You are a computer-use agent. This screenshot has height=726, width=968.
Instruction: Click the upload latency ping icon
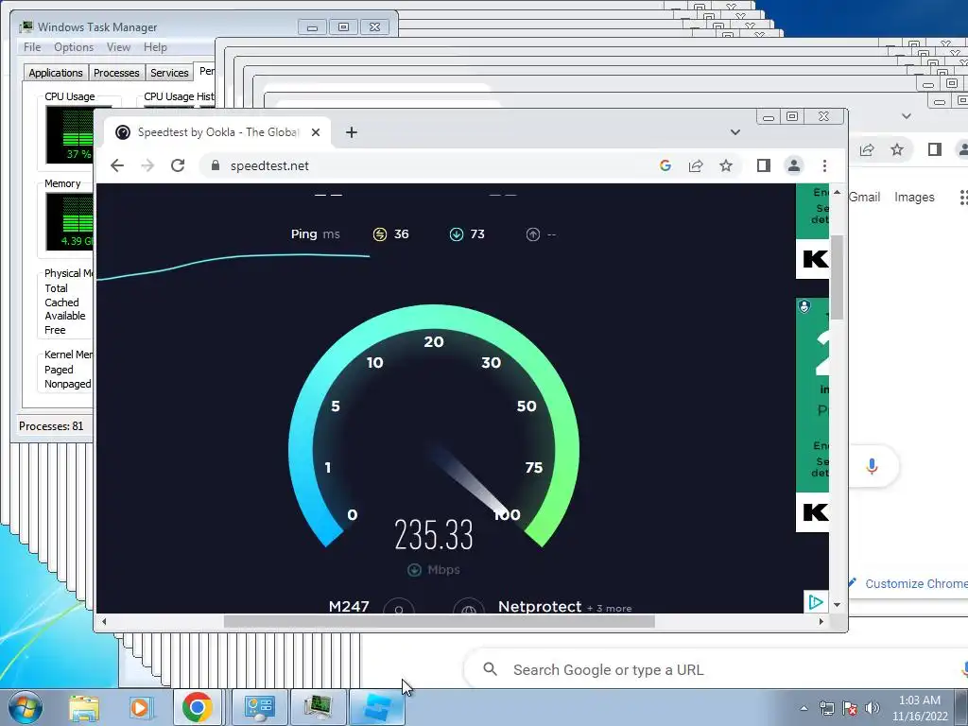[533, 234]
